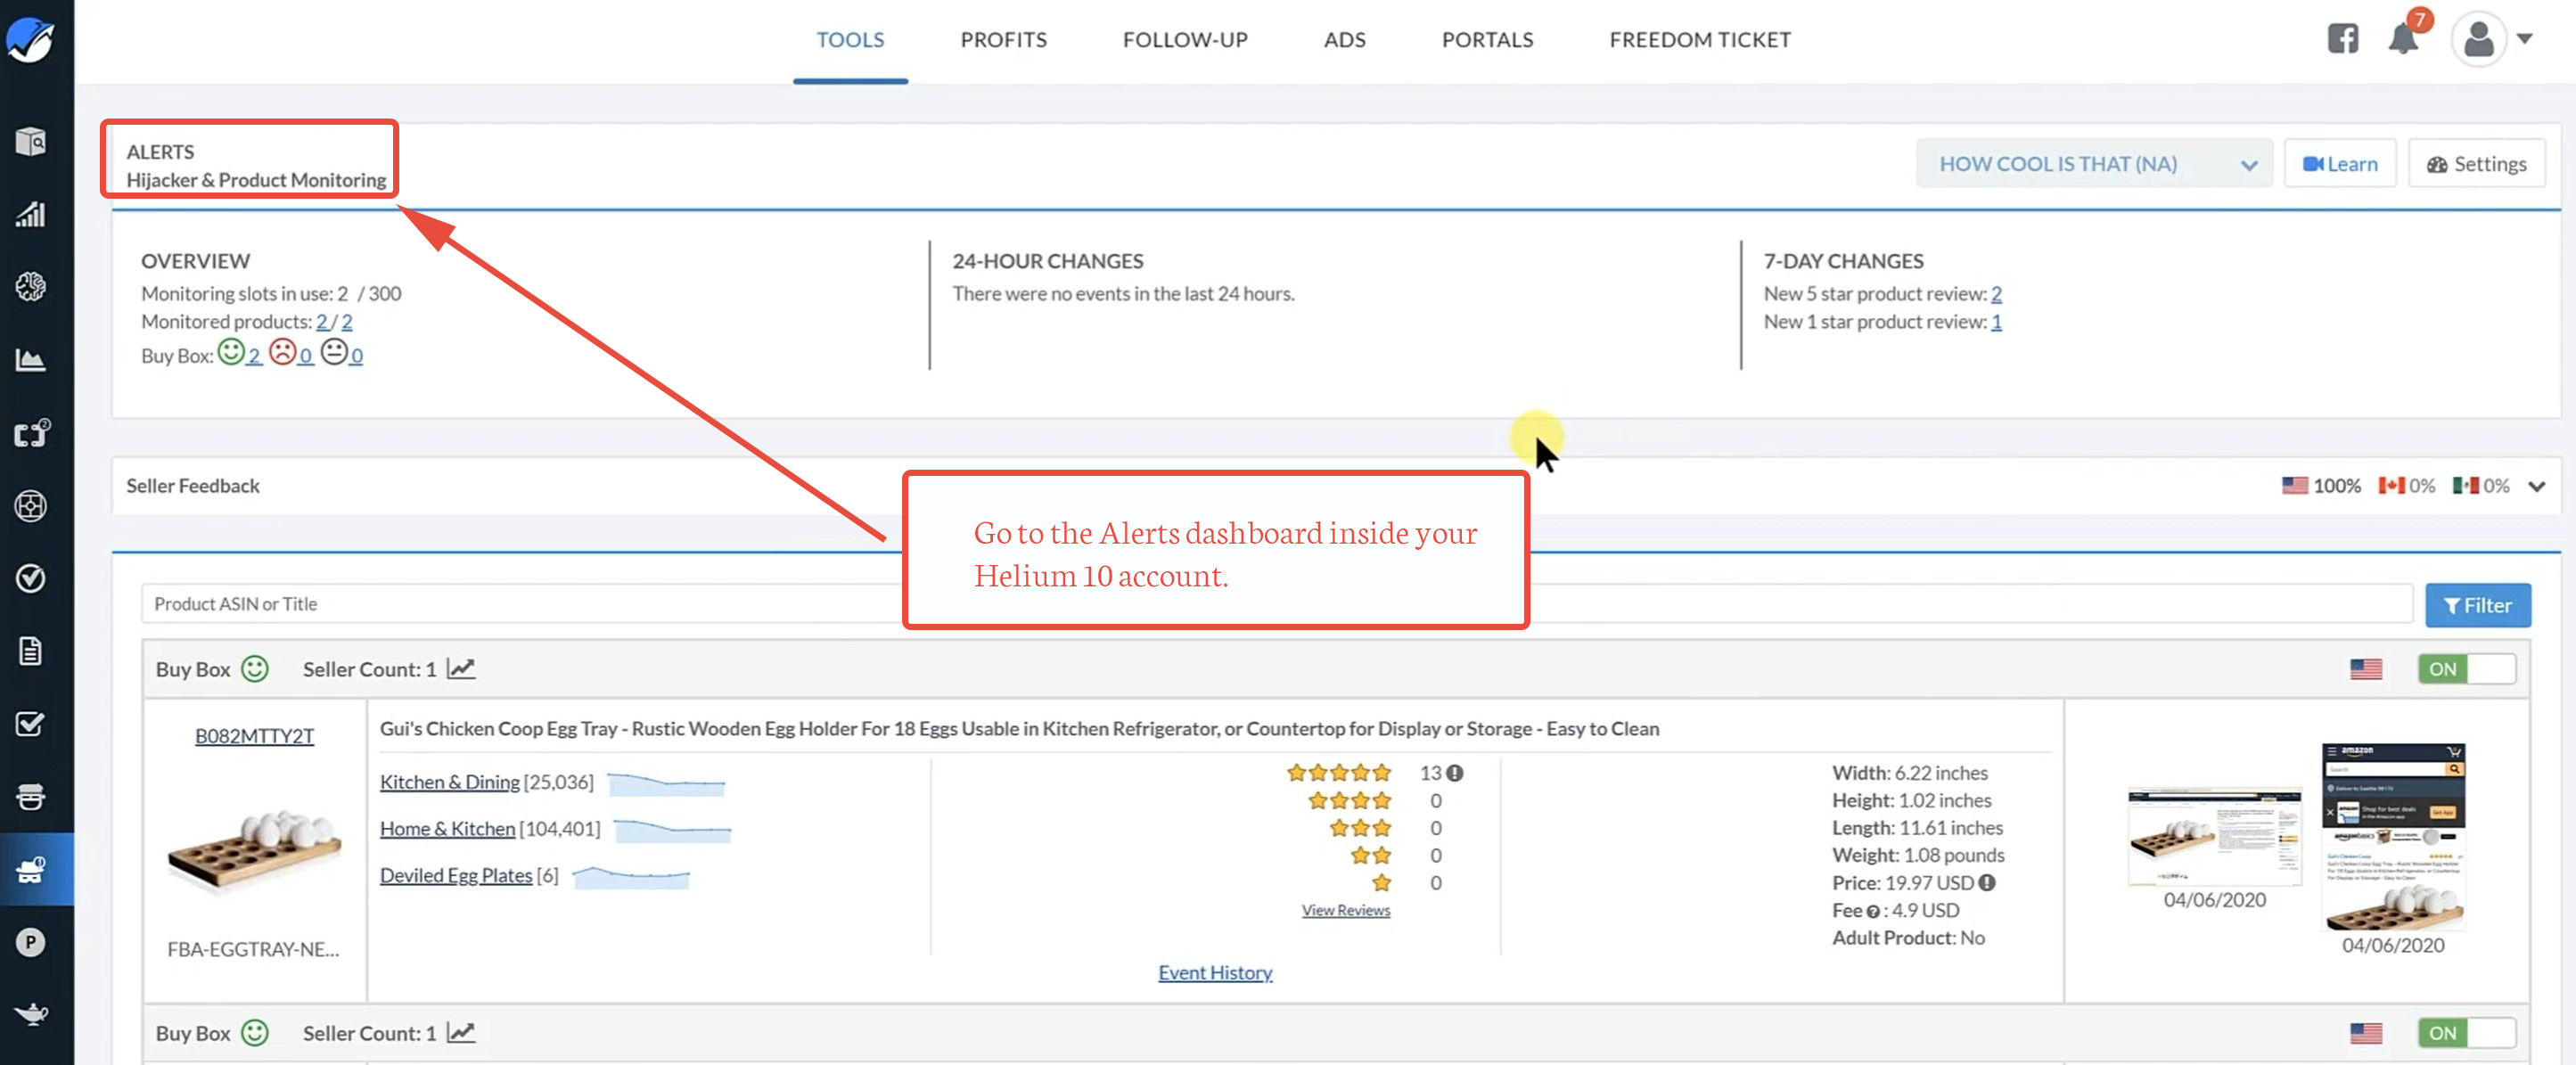Click the US flag in the first product header
This screenshot has width=2576, height=1065.
2366,669
